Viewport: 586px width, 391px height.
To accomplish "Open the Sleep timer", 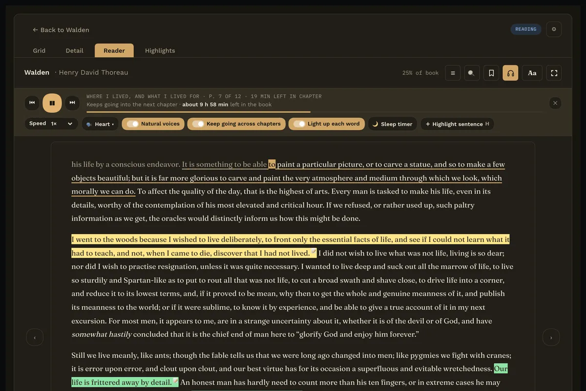I will (393, 124).
